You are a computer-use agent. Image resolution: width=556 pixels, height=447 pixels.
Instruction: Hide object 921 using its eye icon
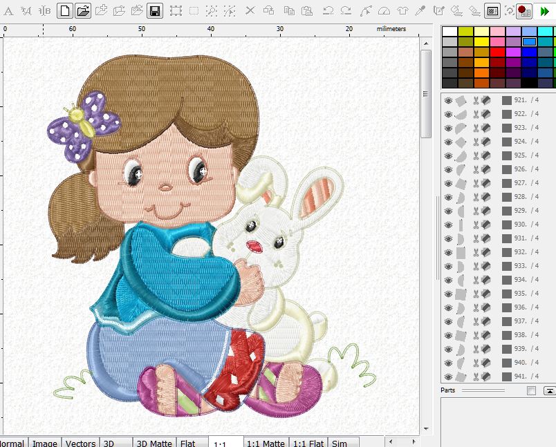click(448, 100)
